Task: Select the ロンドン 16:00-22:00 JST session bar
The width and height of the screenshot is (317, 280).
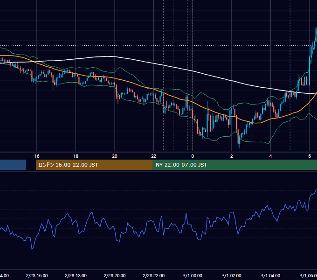Action: [94, 165]
